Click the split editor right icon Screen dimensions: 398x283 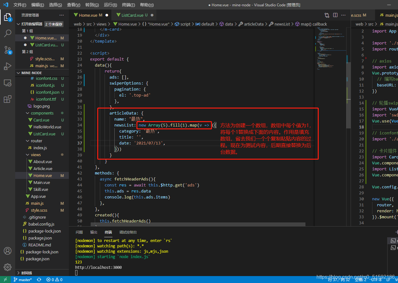click(335, 15)
